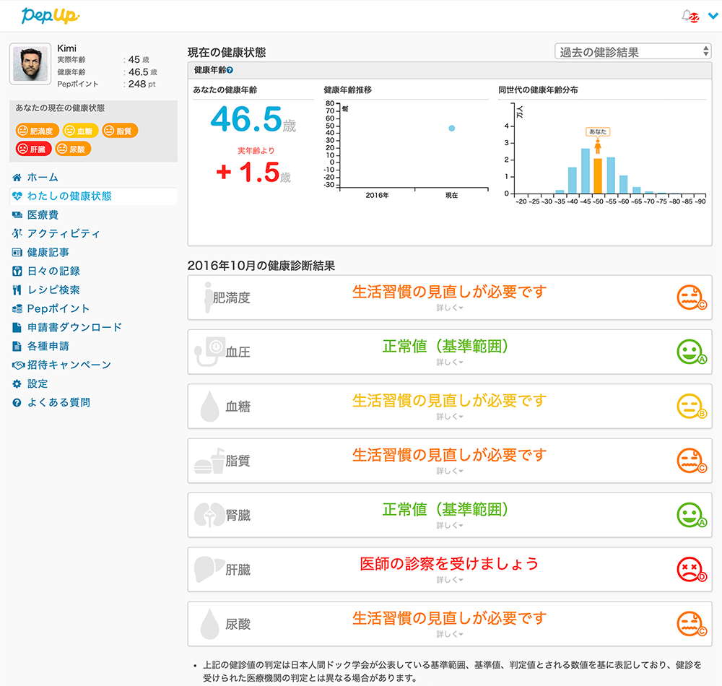Click the yellow 血糖 status badge

pos(79,131)
